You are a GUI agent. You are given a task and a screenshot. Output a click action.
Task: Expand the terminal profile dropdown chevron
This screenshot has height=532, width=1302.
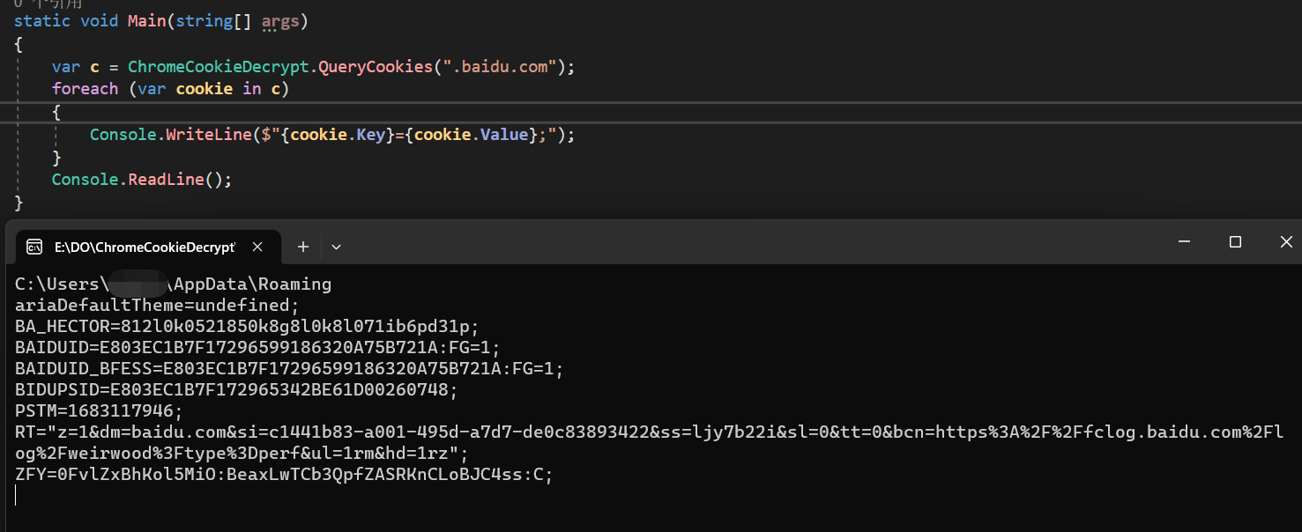336,248
